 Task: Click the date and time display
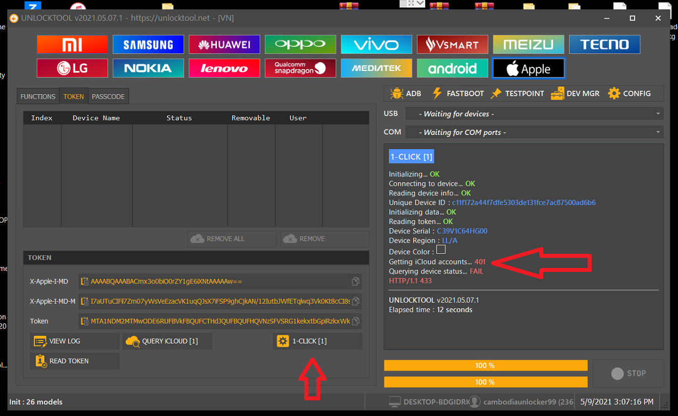point(616,402)
